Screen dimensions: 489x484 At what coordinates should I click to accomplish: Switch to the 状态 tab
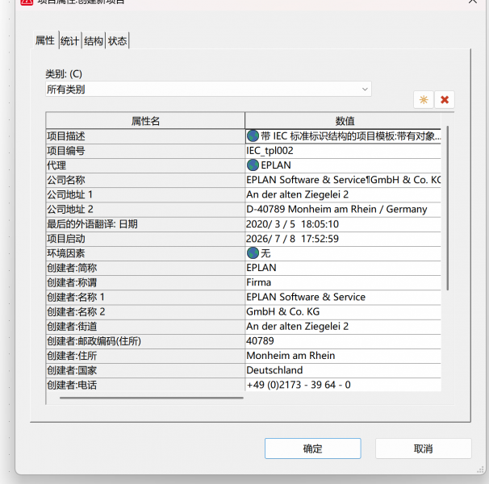coord(117,41)
